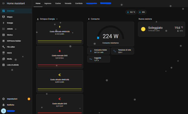Viewport: 188px width, 114px height.
Task: Click the 36% humidity badge
Action: point(142,12)
